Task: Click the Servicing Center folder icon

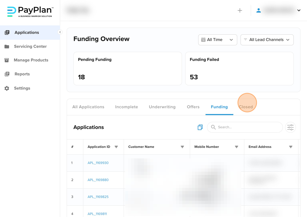Action: [x=7, y=47]
